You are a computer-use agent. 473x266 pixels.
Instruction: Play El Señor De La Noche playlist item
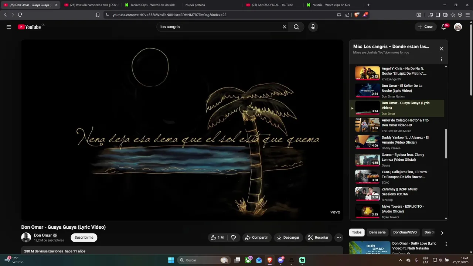(397, 91)
